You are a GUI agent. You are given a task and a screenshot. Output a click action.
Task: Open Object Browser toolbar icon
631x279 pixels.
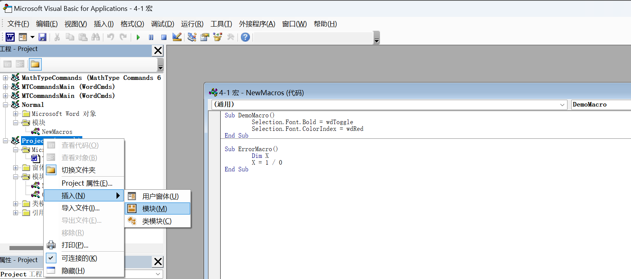click(218, 37)
